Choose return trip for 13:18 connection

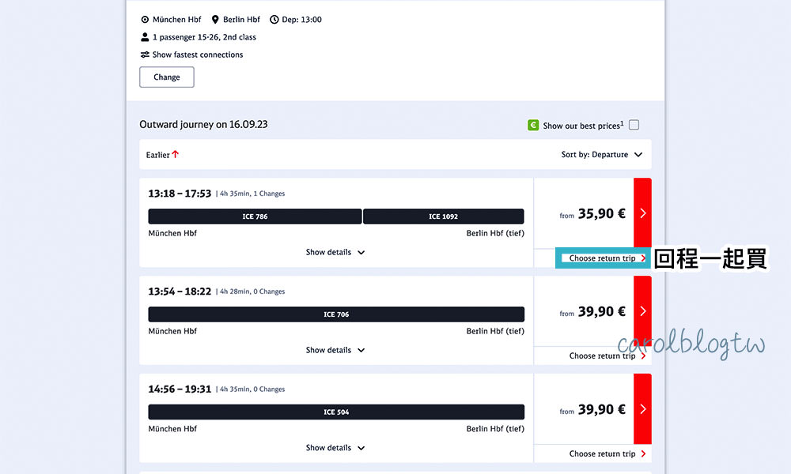click(x=607, y=258)
